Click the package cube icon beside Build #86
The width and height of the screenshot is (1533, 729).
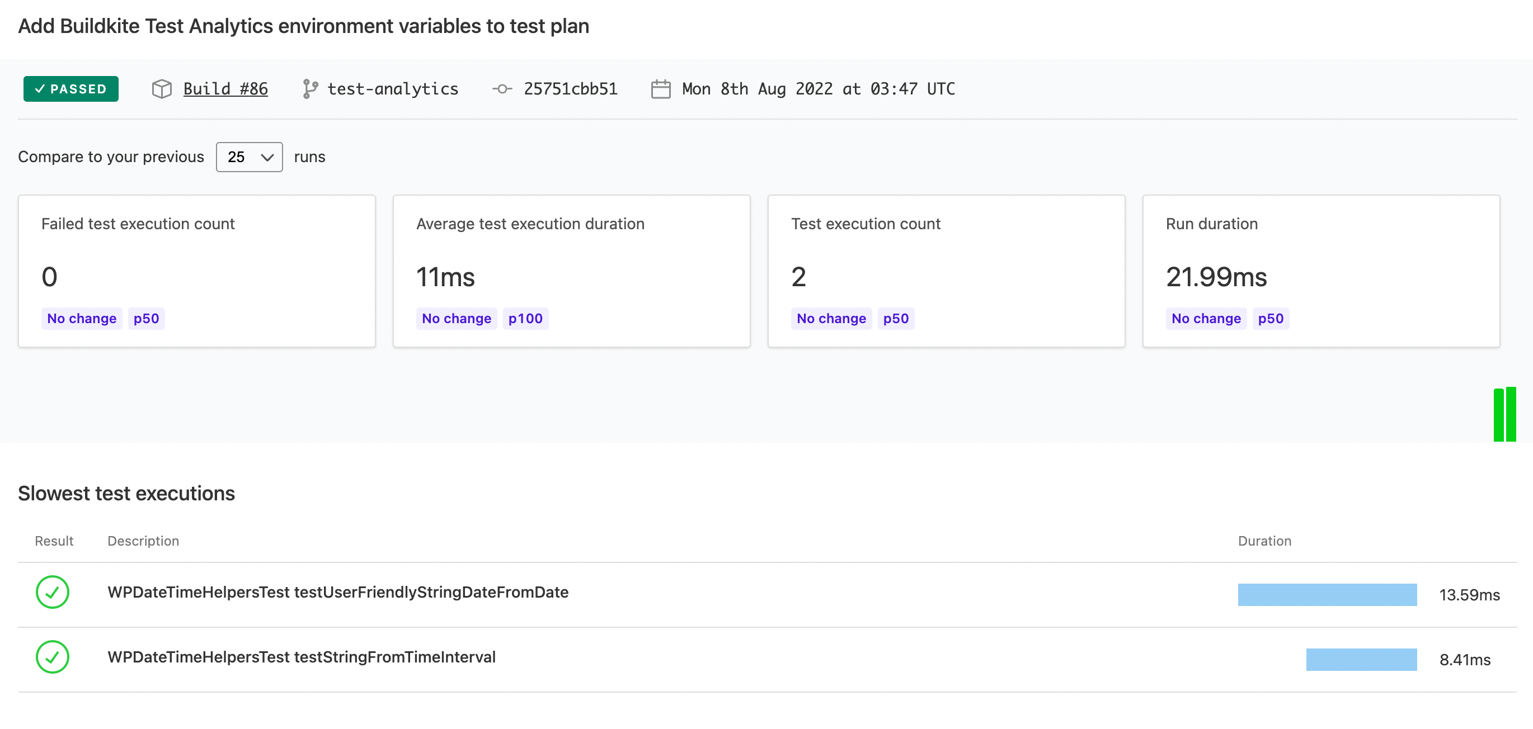(x=161, y=89)
